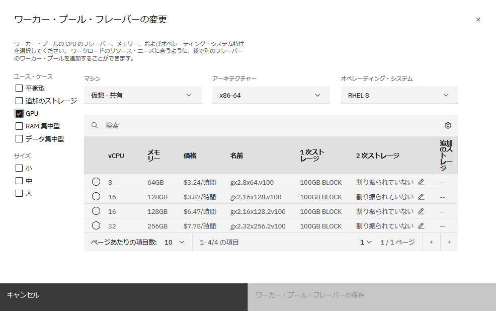Image resolution: width=496 pixels, height=311 pixels.
Task: Click the gx2.32x256.2v100 name cell
Action: (x=258, y=226)
